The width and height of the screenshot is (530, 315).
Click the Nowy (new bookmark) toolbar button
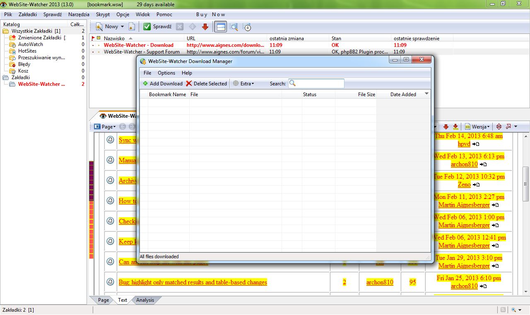[107, 27]
